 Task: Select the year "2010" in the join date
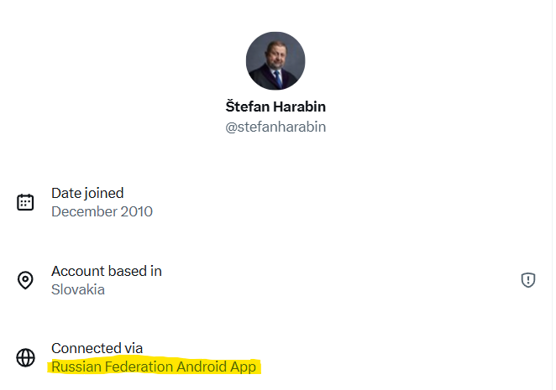tap(137, 211)
